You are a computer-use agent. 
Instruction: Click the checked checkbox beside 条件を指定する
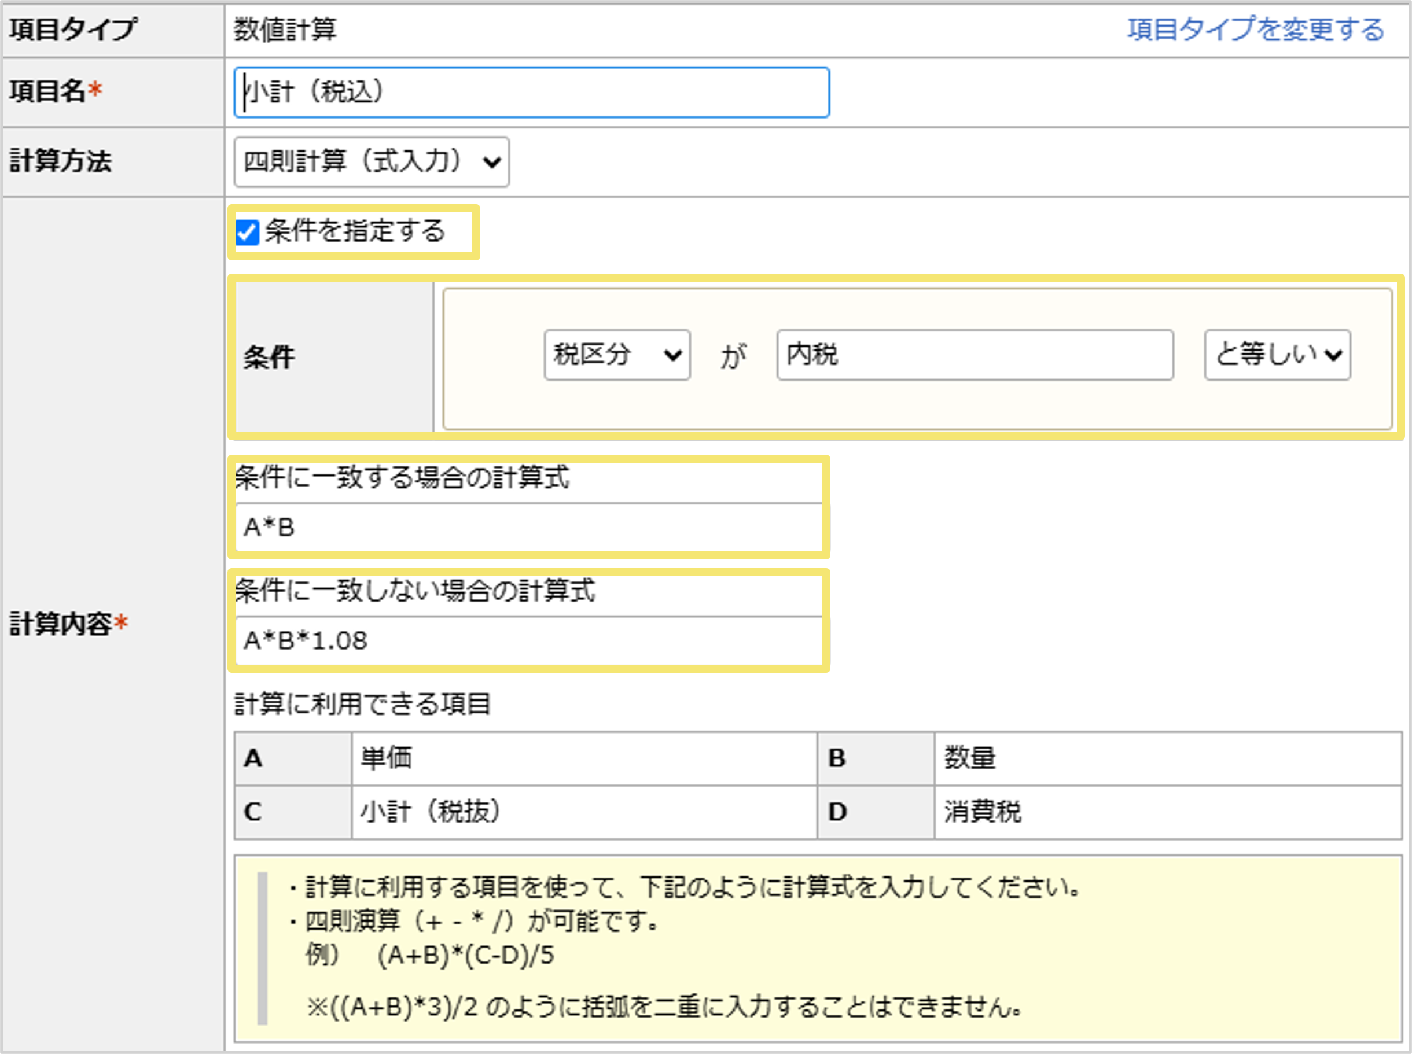248,232
